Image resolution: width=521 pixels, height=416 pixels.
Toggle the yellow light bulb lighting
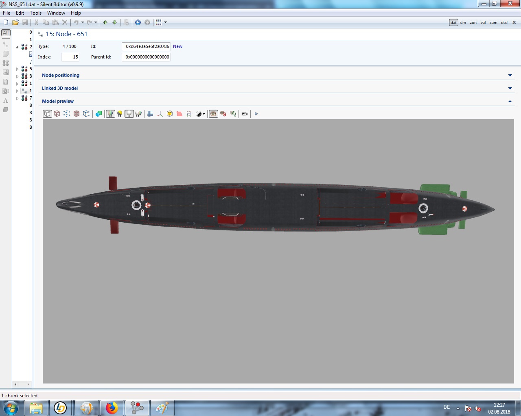[x=120, y=114]
